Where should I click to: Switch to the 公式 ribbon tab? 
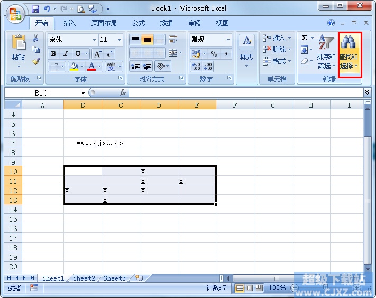139,23
